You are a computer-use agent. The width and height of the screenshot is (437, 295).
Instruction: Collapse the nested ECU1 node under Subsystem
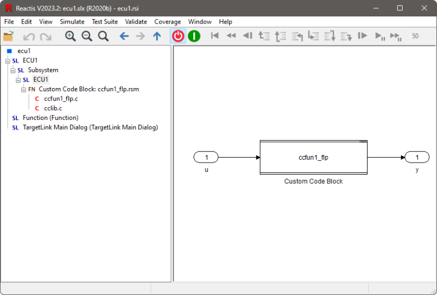pos(18,80)
